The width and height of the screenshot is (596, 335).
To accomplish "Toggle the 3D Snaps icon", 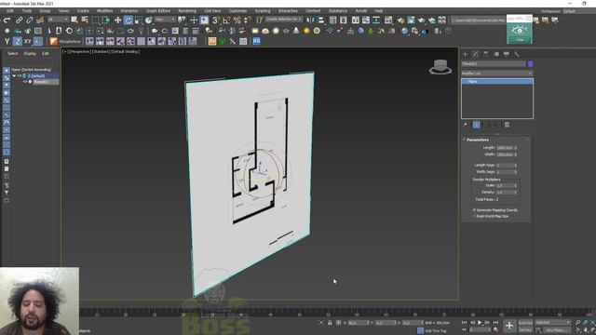I will pyautogui.click(x=216, y=20).
